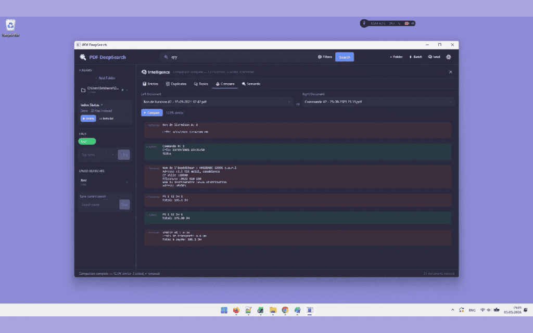533x333 pixels.
Task: Delete the saved search 'first'
Action: pyautogui.click(x=127, y=183)
